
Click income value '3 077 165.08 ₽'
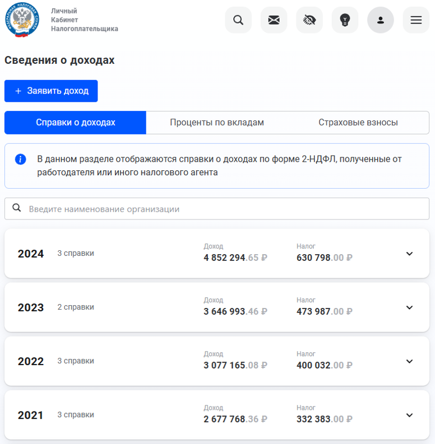[235, 365]
